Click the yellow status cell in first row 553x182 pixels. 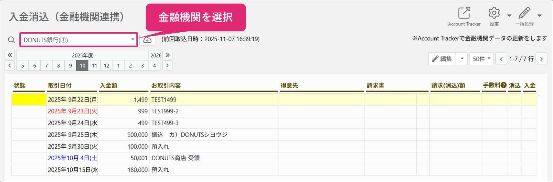click(29, 100)
